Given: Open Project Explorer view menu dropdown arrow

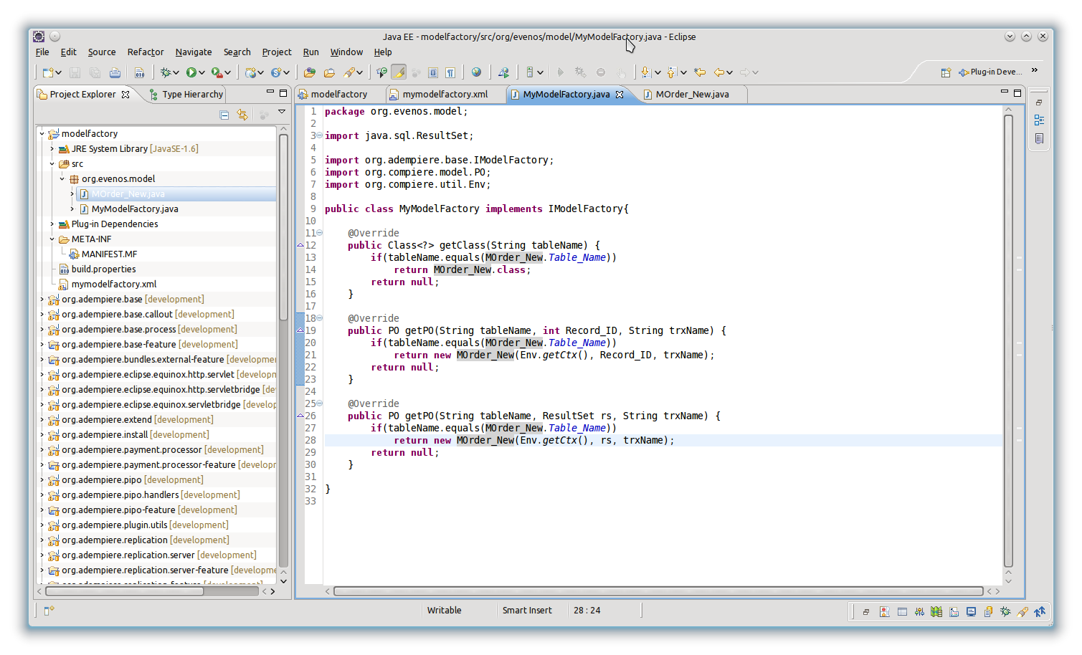Looking at the screenshot, I should [282, 113].
